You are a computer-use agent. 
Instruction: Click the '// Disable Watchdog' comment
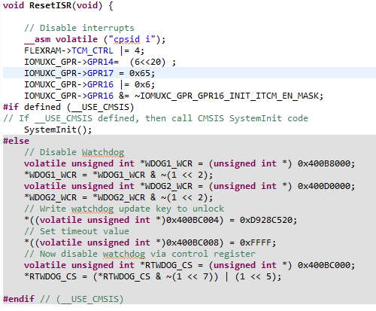coord(74,152)
